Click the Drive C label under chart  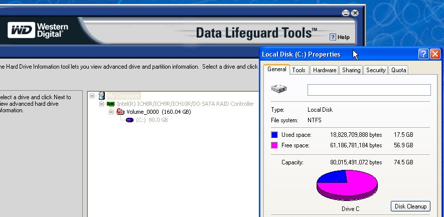click(x=350, y=209)
